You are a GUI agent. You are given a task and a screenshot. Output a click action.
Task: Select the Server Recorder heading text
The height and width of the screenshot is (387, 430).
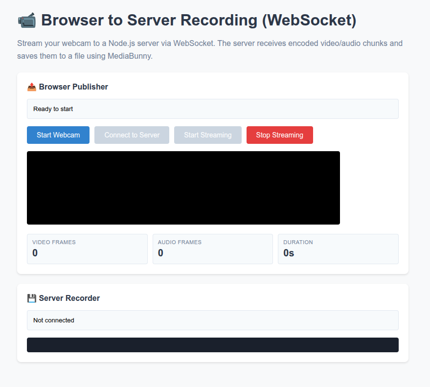[x=69, y=298]
